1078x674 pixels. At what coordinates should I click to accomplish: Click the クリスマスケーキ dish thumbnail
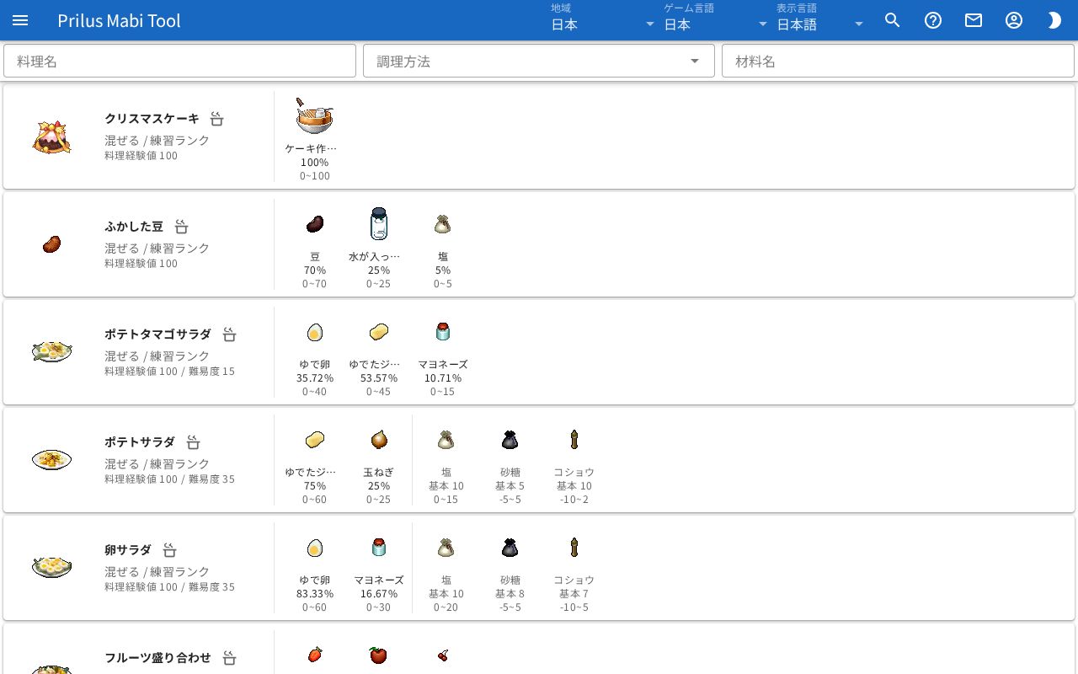click(x=51, y=137)
